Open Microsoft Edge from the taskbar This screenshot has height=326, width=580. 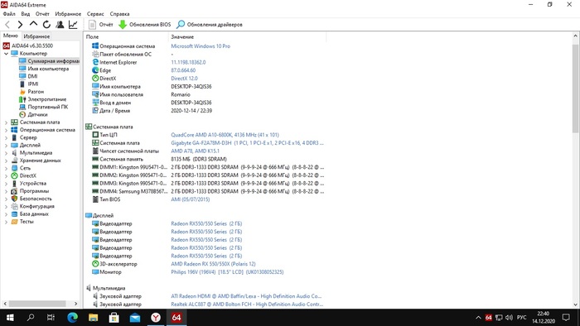(73, 318)
